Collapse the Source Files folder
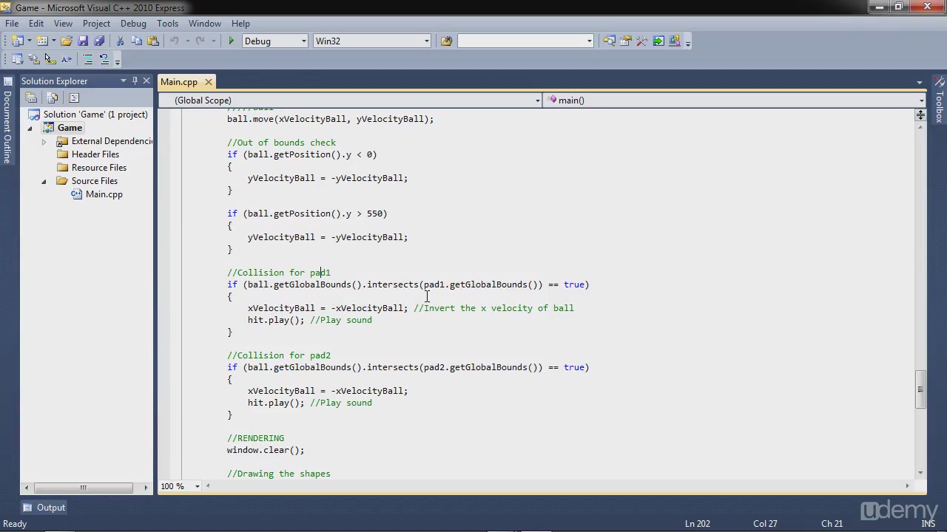 tap(44, 181)
